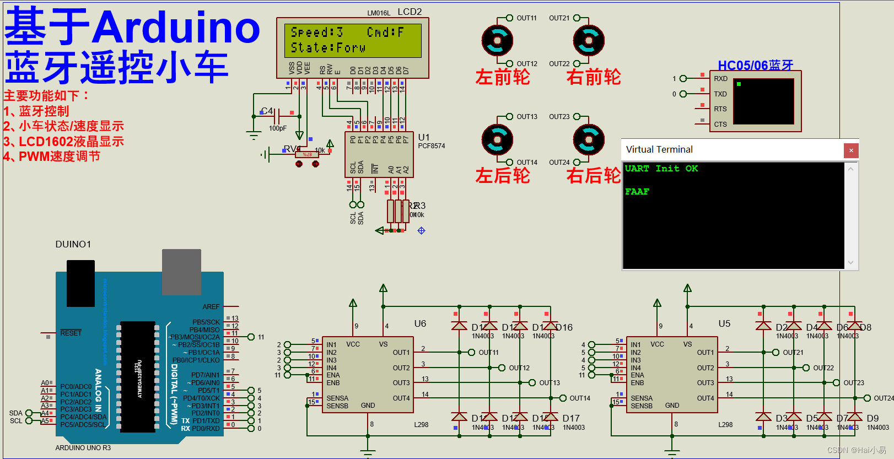
Task: Click the DUINO1 component label
Action: 73,244
